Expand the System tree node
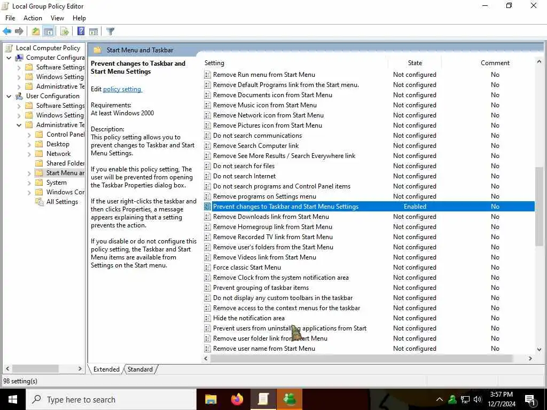The image size is (547, 410). click(29, 183)
